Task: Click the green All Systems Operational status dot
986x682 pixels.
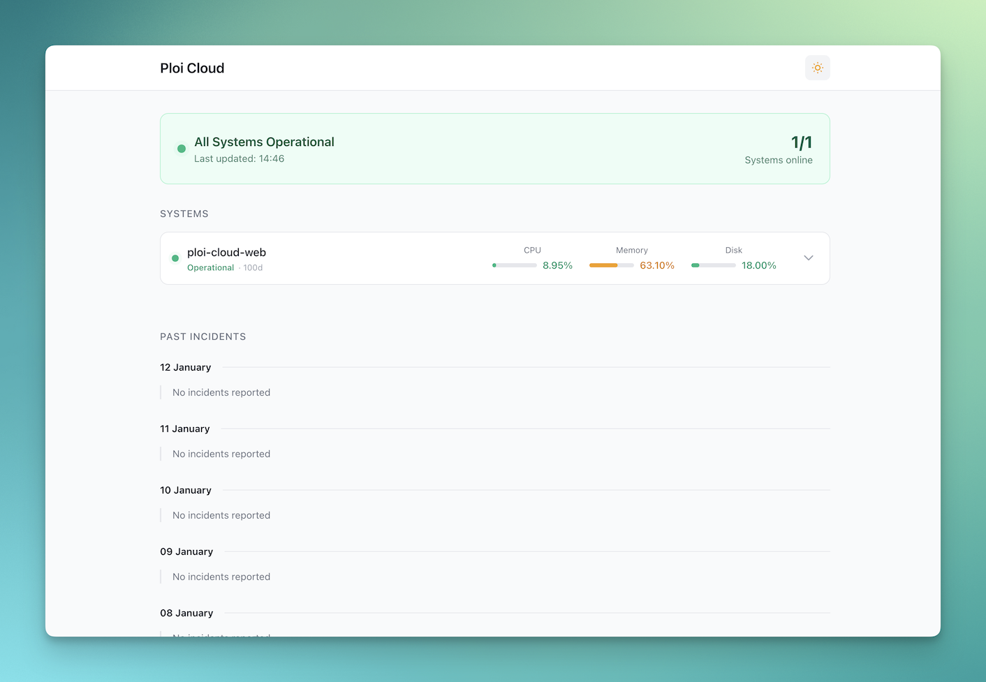Action: (182, 149)
